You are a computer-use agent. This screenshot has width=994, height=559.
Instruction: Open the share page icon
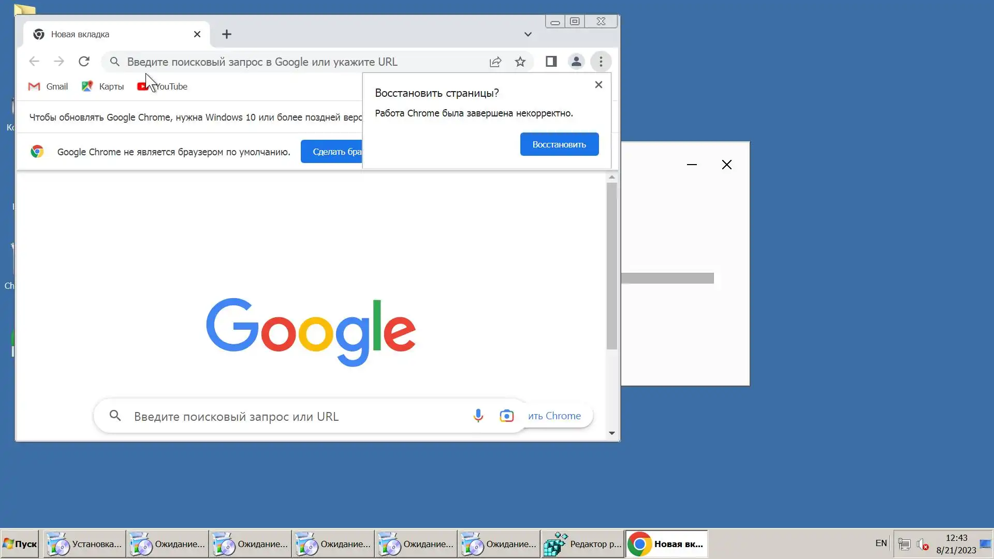coord(495,62)
